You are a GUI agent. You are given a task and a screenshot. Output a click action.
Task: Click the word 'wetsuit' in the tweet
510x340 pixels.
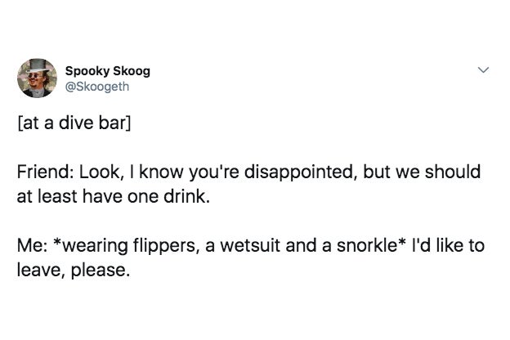250,245
